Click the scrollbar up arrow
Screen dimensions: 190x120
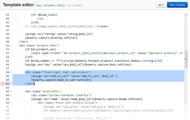pos(186,14)
